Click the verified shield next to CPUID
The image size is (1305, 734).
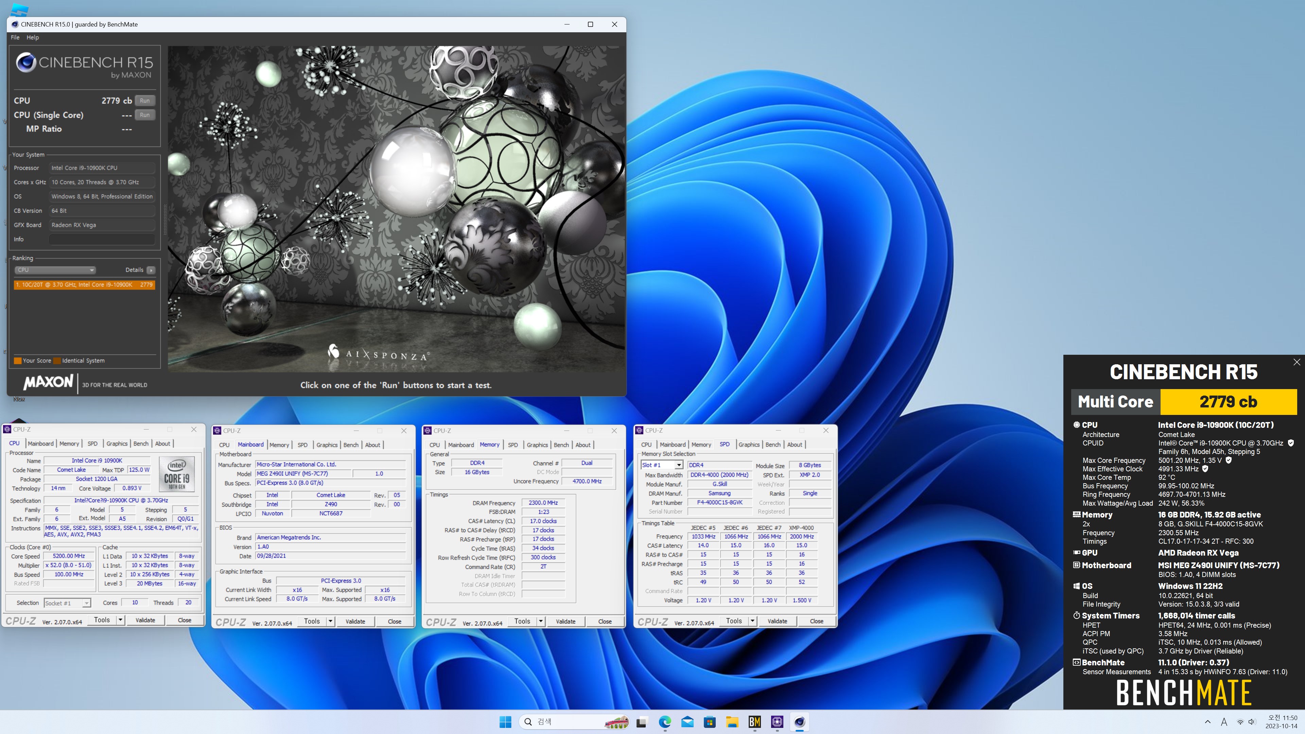(1290, 443)
